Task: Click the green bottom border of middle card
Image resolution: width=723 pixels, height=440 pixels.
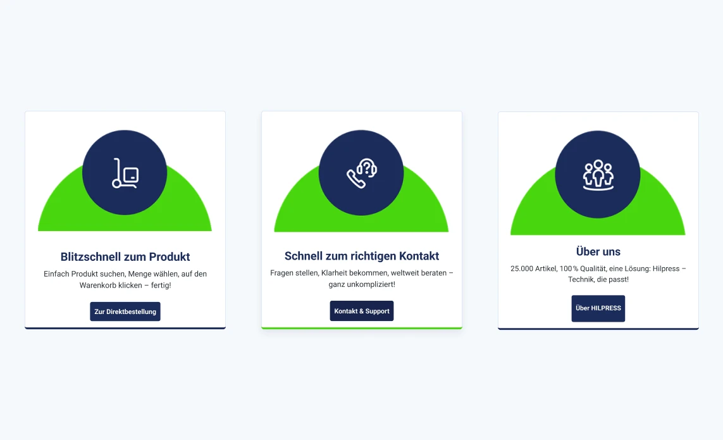Action: tap(362, 328)
